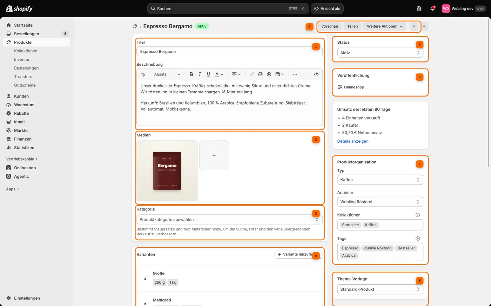Image resolution: width=491 pixels, height=306 pixels.
Task: Open the Webling dev account menu
Action: [x=464, y=8]
